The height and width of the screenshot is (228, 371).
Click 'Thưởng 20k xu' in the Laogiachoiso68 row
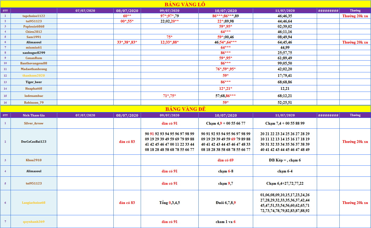click(x=355, y=203)
